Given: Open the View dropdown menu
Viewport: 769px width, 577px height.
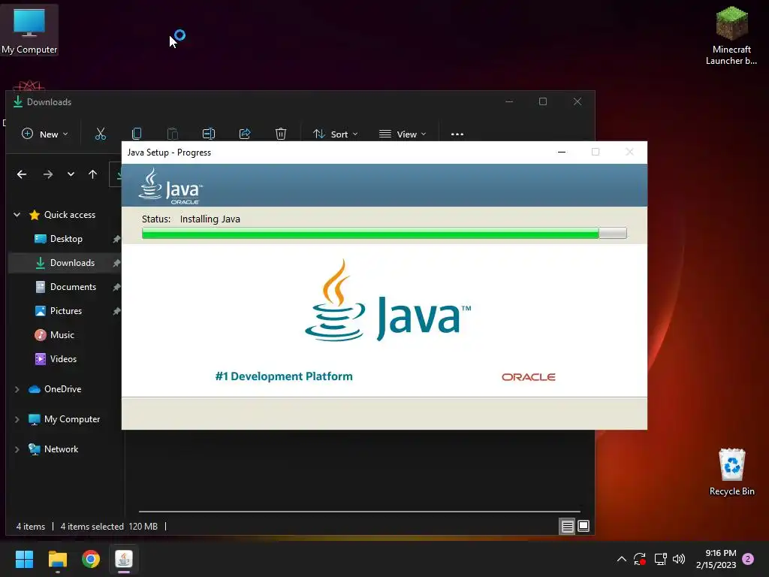Looking at the screenshot, I should tap(403, 134).
